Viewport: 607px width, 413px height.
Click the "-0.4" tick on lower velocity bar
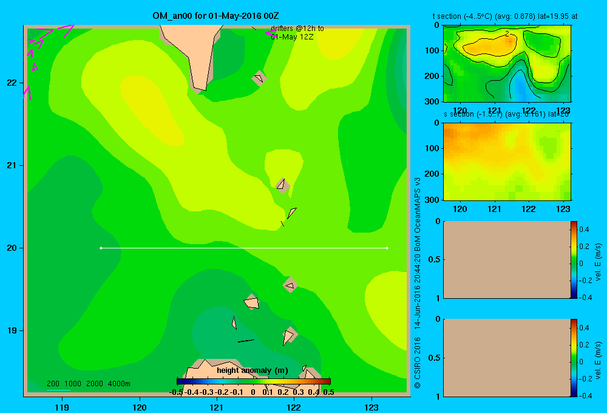click(x=585, y=396)
